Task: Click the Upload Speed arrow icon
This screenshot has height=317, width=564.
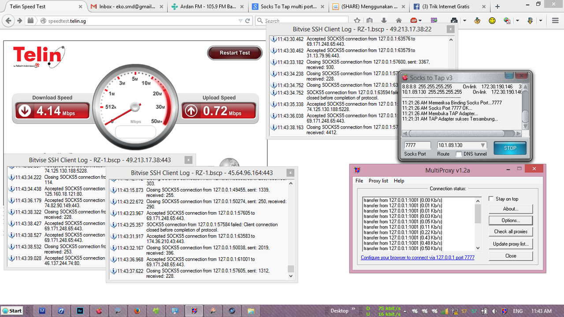Action: coord(191,111)
